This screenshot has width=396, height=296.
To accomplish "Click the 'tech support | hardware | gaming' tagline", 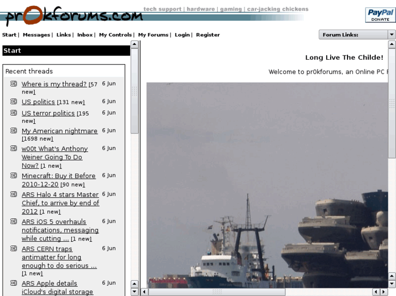I will click(226, 9).
